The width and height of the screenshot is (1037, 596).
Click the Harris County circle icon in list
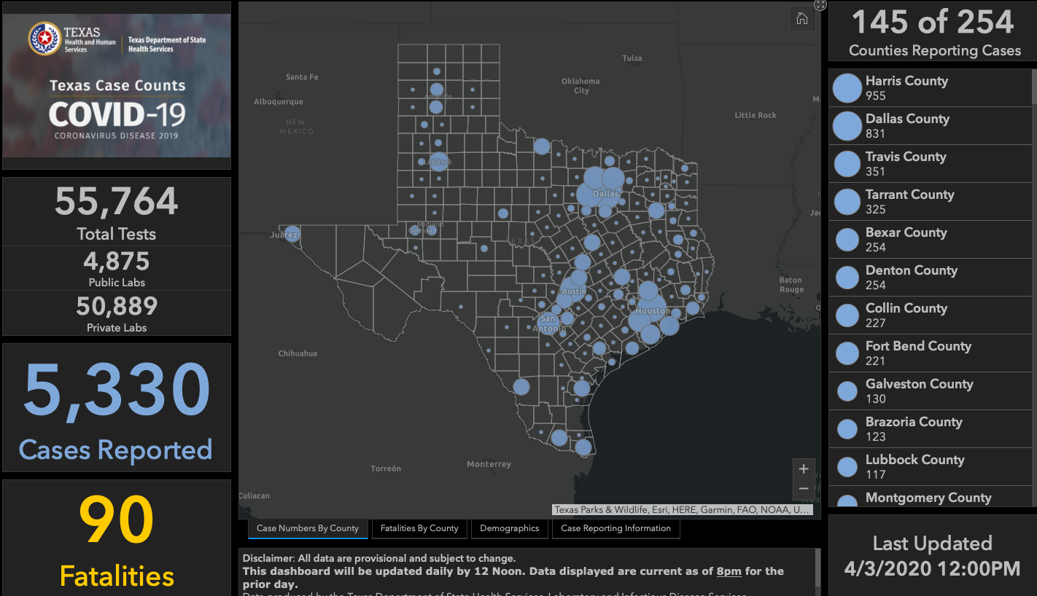[x=847, y=88]
